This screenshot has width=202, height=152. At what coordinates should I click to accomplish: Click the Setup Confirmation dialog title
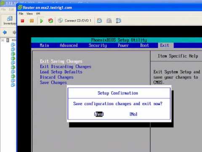coord(118,93)
